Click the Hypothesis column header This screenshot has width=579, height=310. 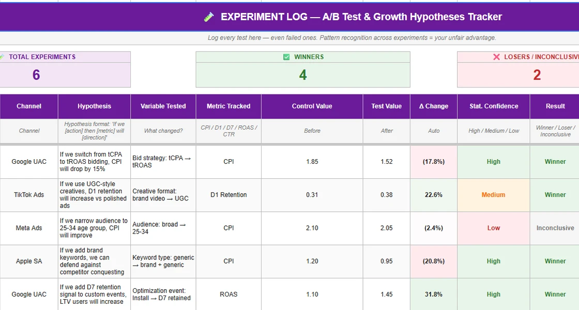pyautogui.click(x=94, y=106)
